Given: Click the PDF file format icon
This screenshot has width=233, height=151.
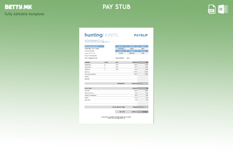Looking at the screenshot, I should click(212, 9).
